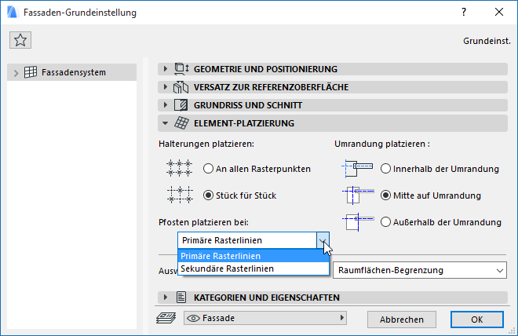518x336 pixels.
Task: Click the Versatz zur Referenzoberfläche panel icon
Action: coord(181,87)
